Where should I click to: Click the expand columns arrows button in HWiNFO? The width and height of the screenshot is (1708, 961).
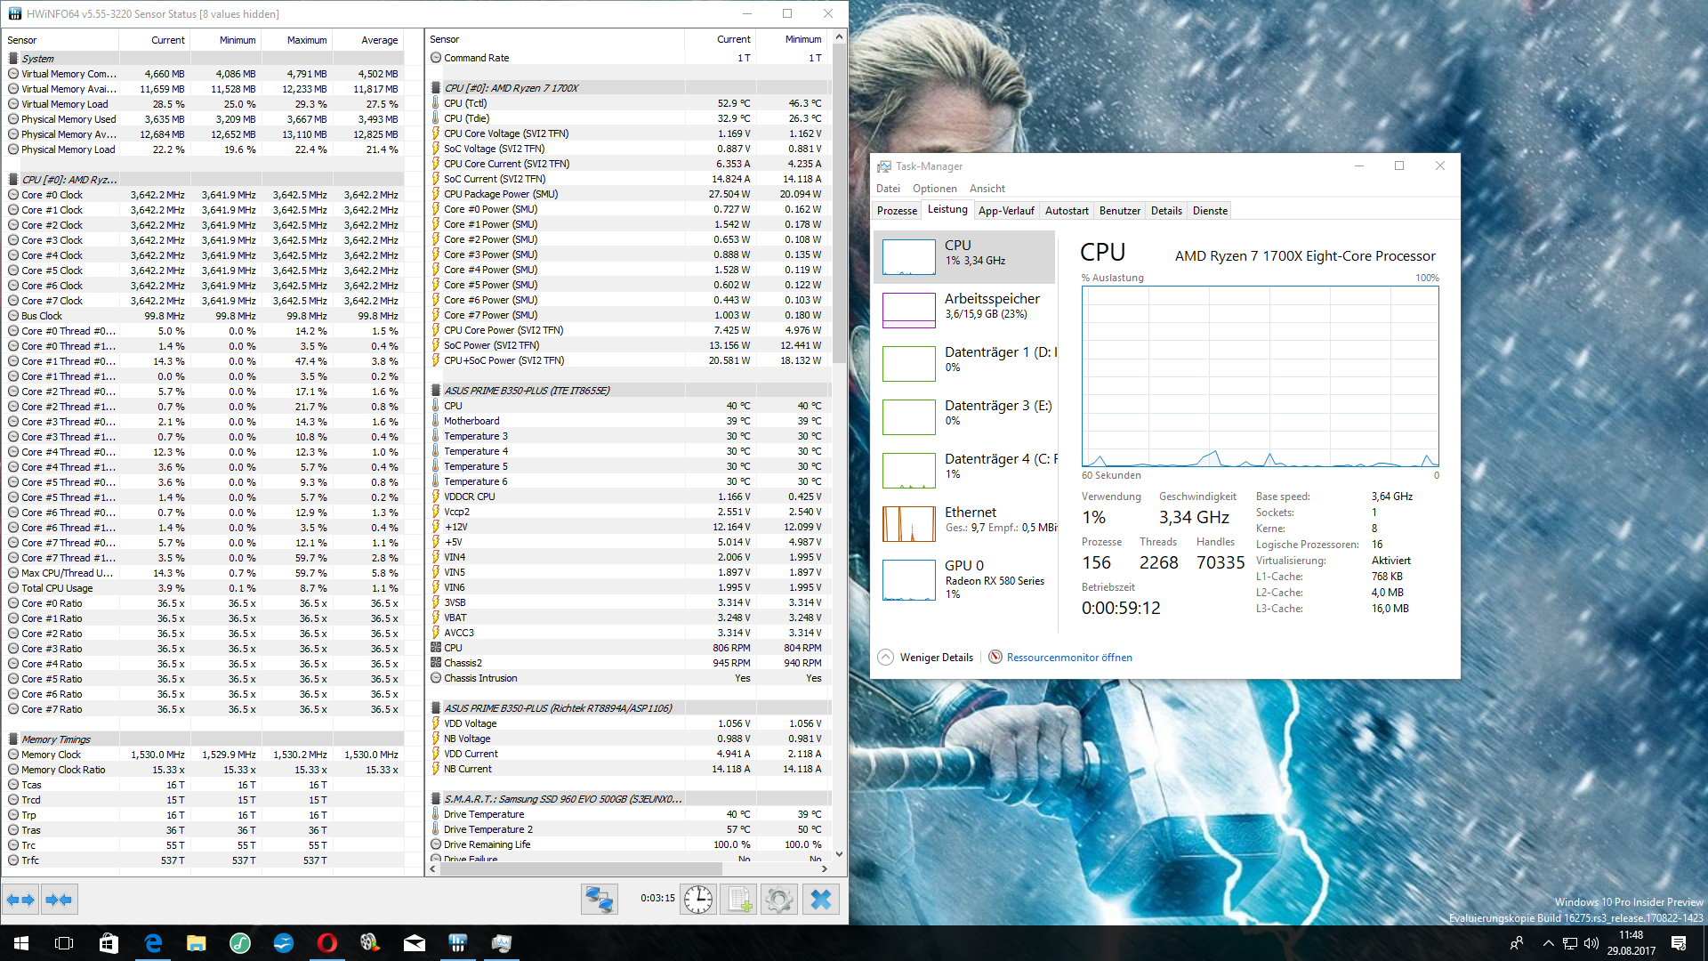tap(20, 900)
